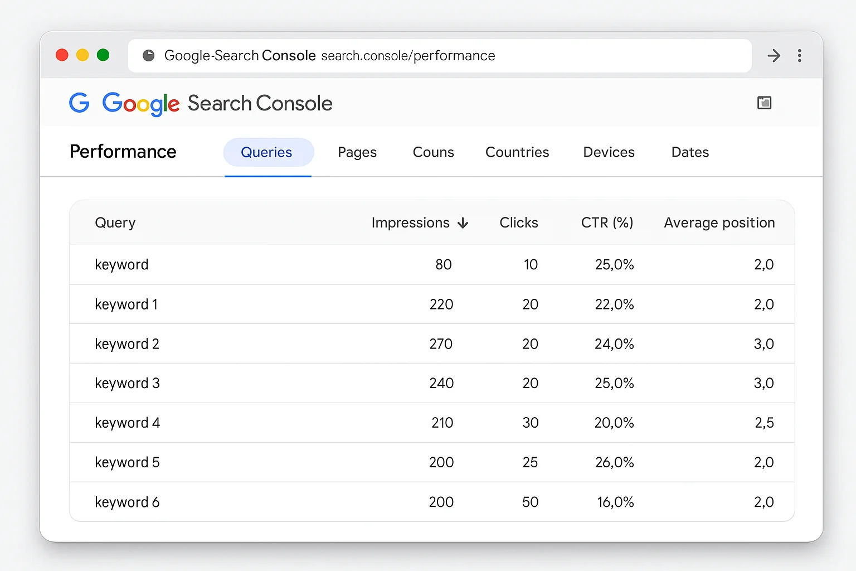Click the site security icon in address bar

(148, 55)
